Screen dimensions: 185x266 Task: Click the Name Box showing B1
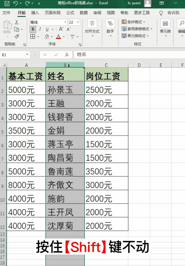[13, 55]
